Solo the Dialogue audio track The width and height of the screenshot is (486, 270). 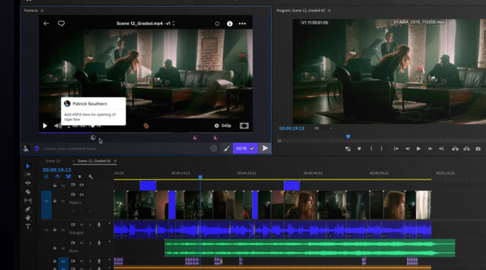point(90,225)
